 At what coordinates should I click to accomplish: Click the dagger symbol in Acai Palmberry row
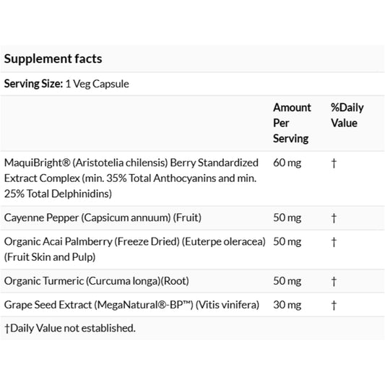pos(334,242)
